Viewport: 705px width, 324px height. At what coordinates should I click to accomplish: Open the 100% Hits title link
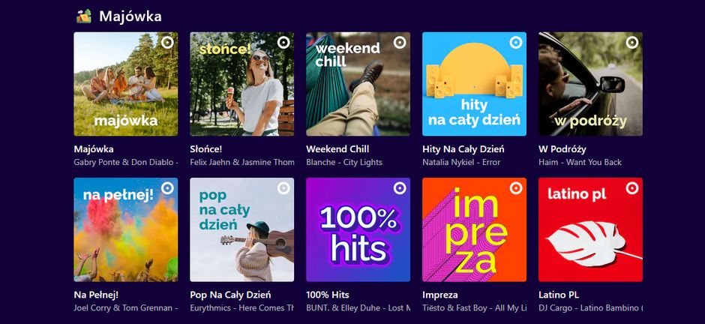coord(328,295)
